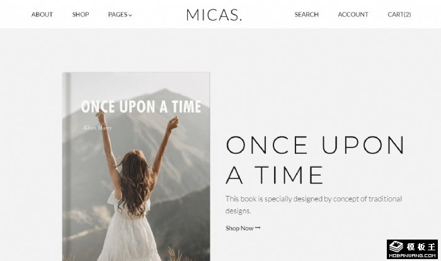Click the MOBANWANG.COM watermark text
This screenshot has width=441, height=261.
(412, 256)
